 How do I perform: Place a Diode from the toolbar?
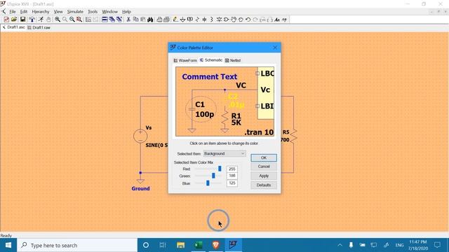coord(219,20)
